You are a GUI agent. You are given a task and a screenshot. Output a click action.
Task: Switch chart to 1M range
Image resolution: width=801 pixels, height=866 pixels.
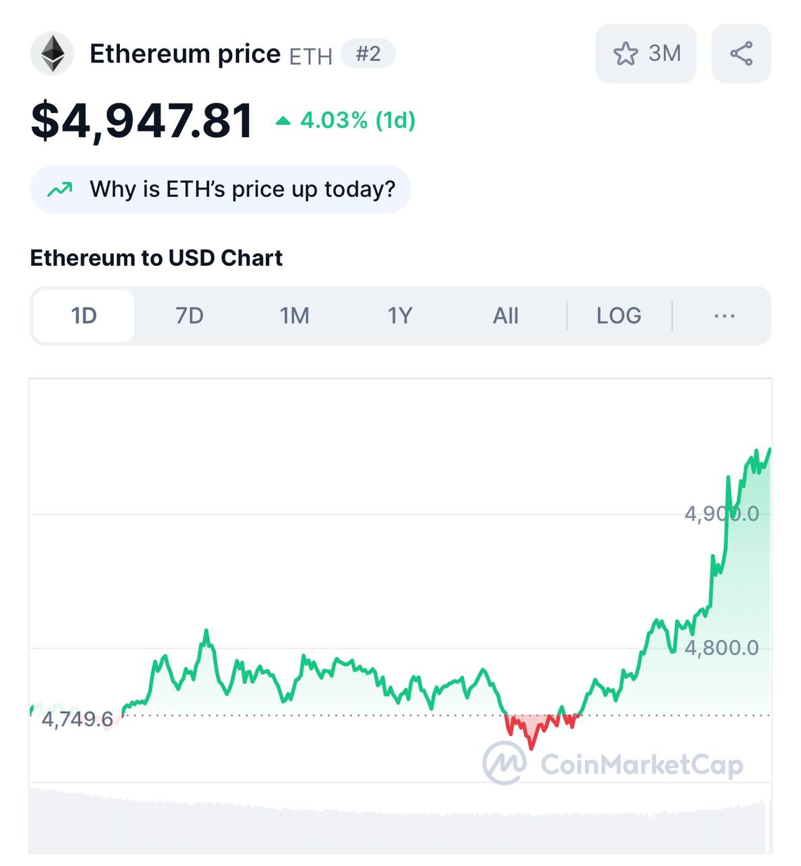tap(295, 316)
